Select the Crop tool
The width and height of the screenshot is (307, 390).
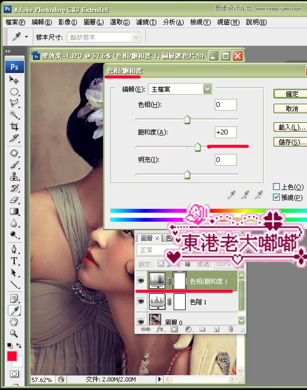pyautogui.click(x=14, y=126)
